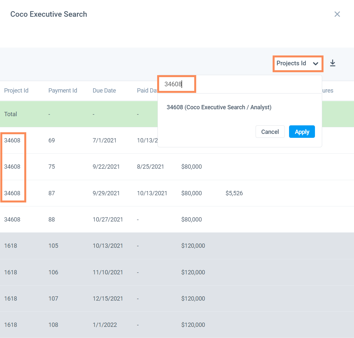354x338 pixels.
Task: Sort by Due Date column header
Action: coord(104,91)
